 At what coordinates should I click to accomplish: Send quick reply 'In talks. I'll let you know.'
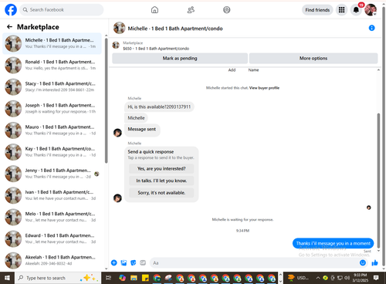coord(161,181)
